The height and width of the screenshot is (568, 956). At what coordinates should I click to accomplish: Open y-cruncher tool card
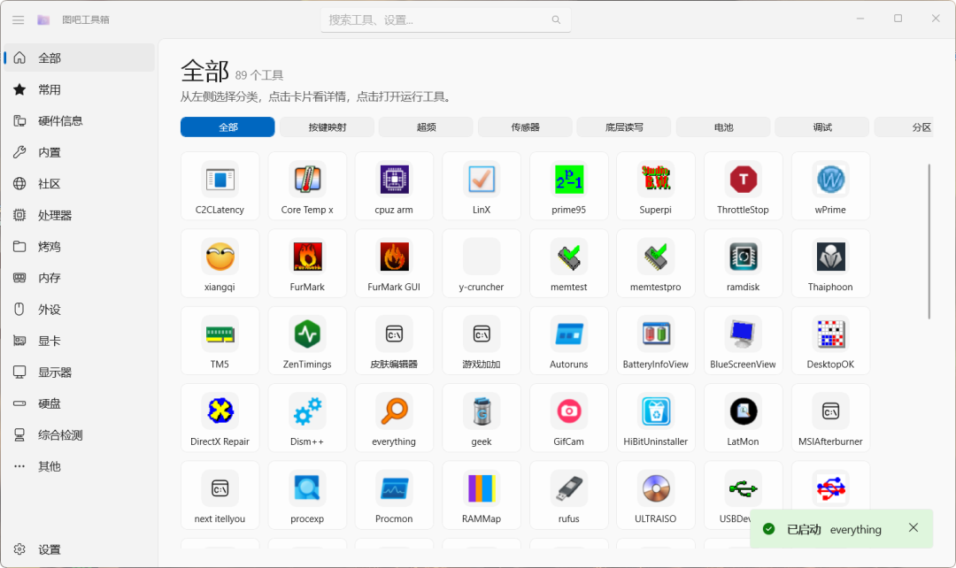tap(481, 264)
